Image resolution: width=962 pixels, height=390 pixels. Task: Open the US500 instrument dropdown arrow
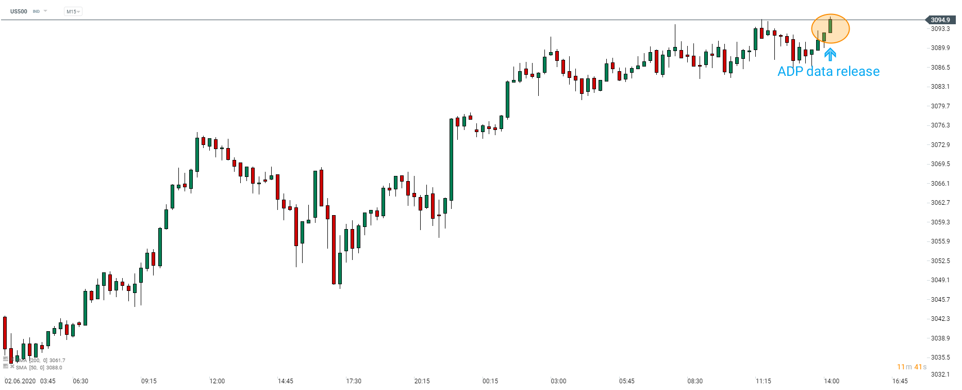[45, 11]
